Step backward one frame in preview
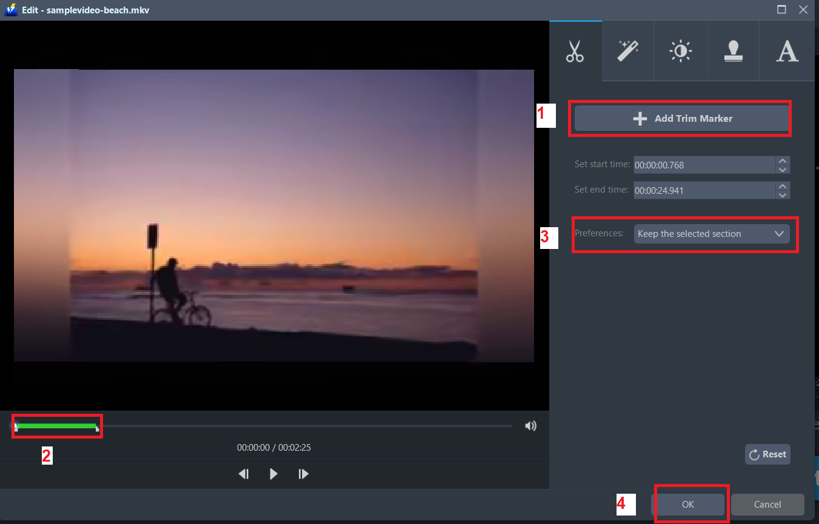 pos(243,474)
